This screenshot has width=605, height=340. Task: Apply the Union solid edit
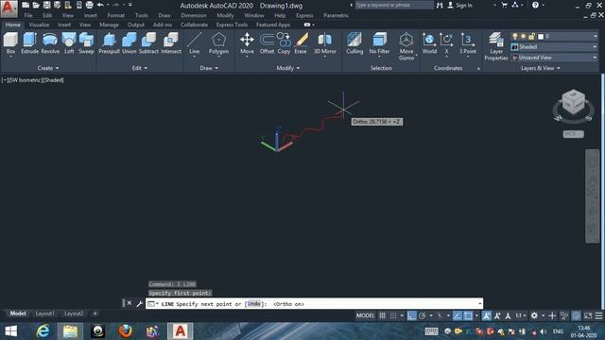tap(129, 43)
